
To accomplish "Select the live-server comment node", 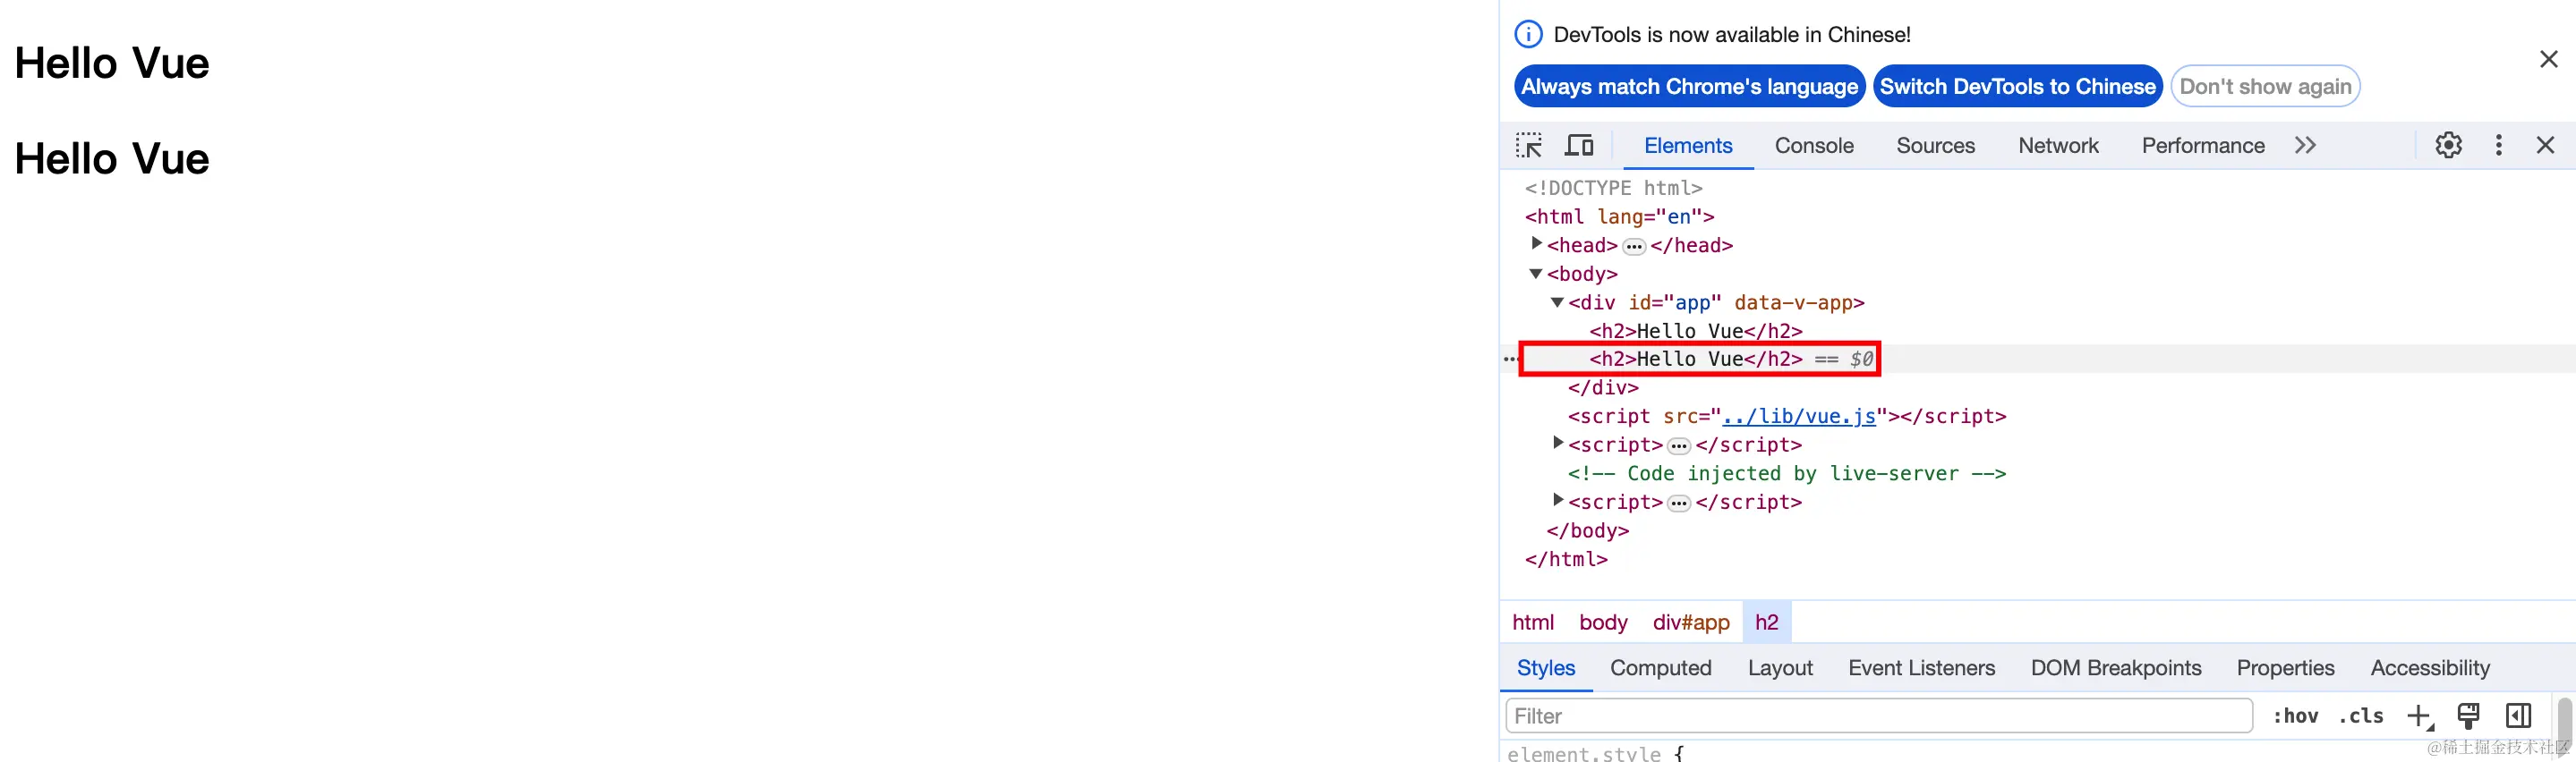I will [x=1786, y=473].
